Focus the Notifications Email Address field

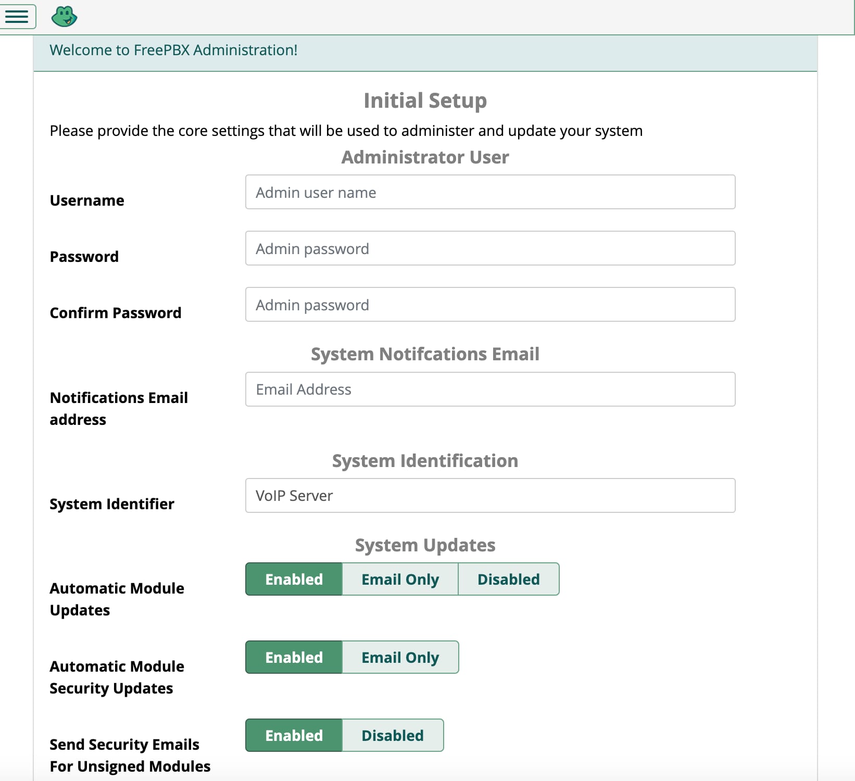490,389
